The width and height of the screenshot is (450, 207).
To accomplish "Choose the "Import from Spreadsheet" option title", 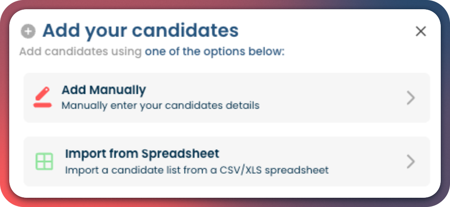I will (x=142, y=153).
